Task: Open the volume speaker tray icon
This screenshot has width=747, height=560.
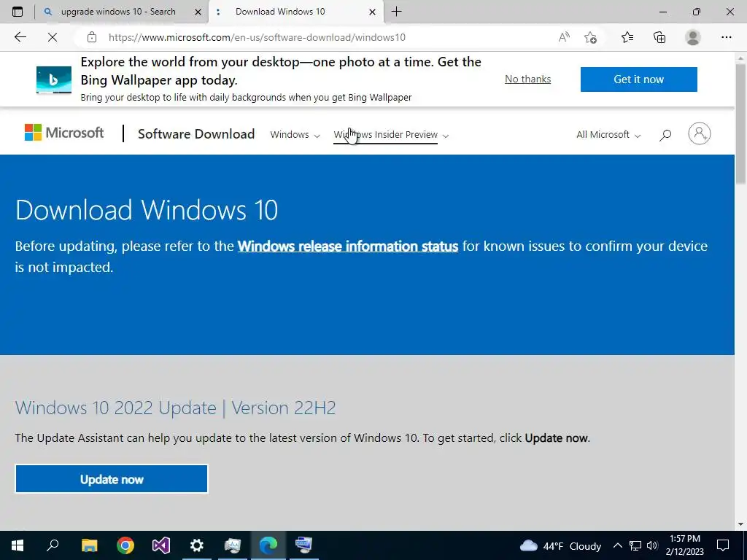Action: click(x=652, y=545)
